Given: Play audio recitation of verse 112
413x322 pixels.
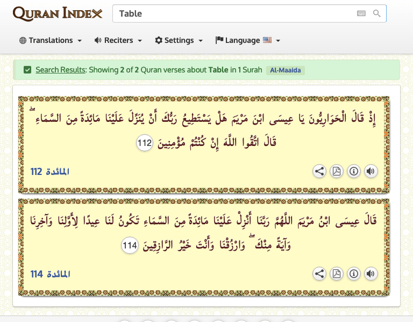Looking at the screenshot, I should click(x=371, y=171).
